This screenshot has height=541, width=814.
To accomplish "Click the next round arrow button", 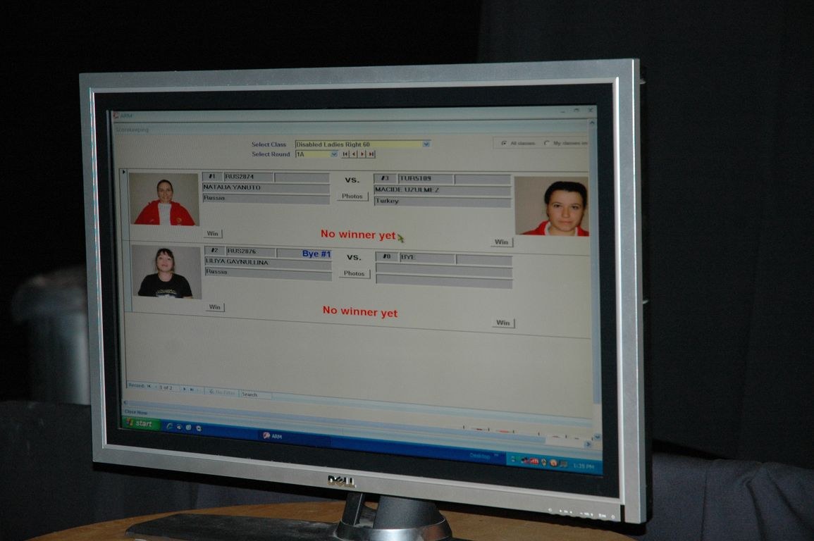I will click(362, 154).
